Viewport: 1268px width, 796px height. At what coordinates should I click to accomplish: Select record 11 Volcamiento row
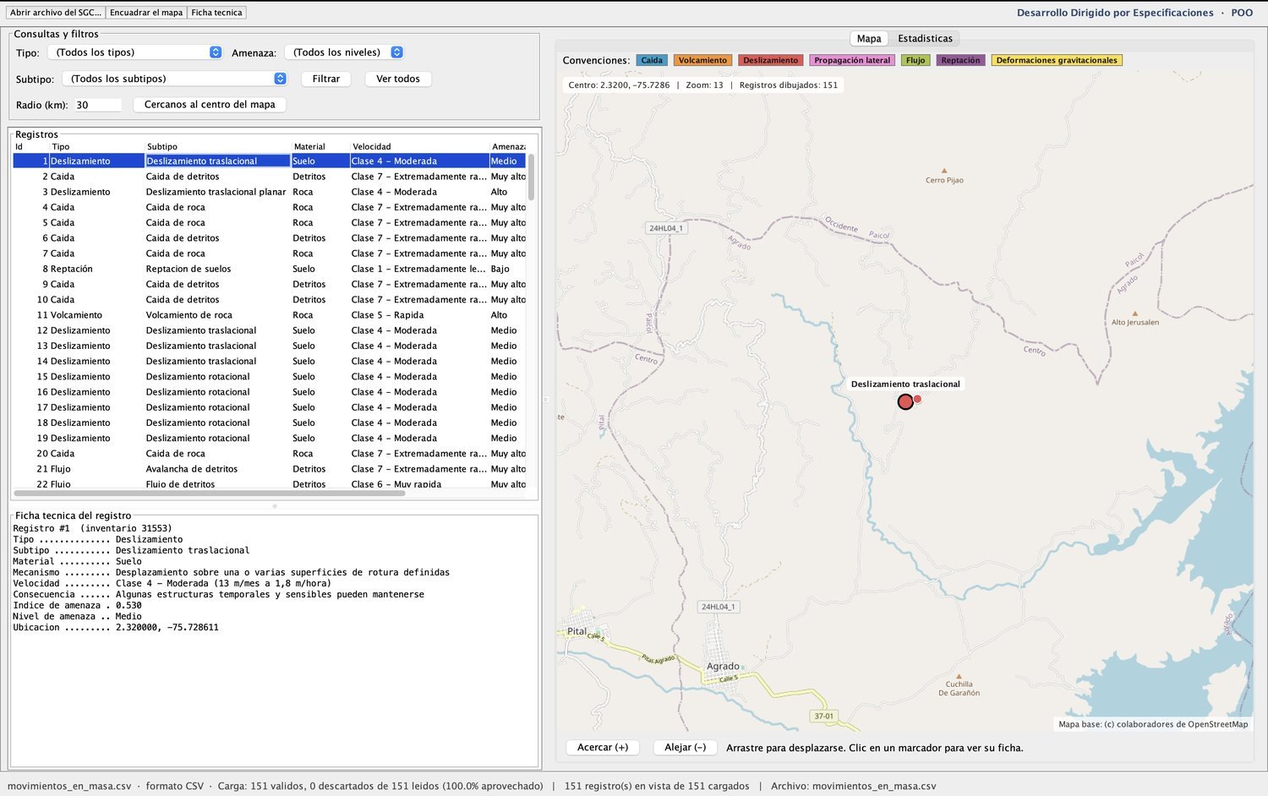click(269, 315)
